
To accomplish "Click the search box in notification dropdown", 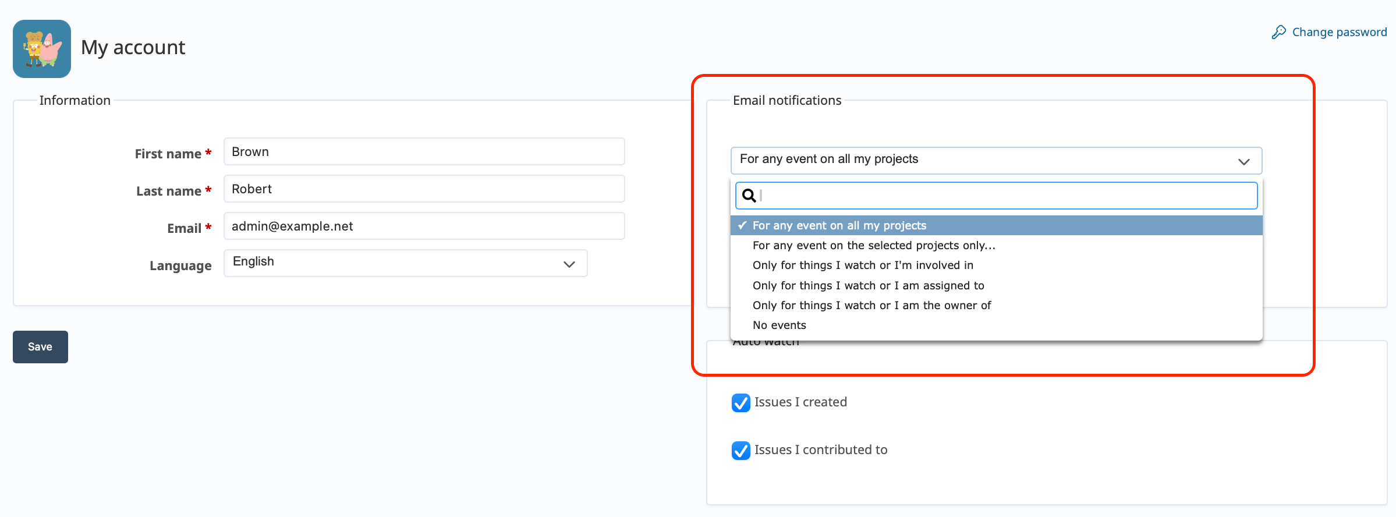I will tap(996, 196).
